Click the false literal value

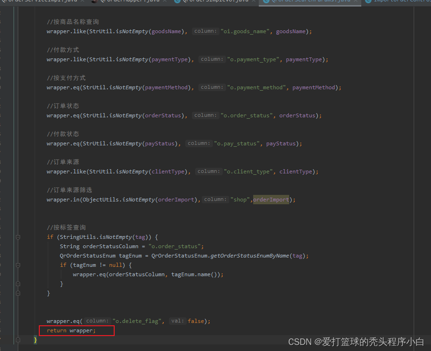click(196, 321)
